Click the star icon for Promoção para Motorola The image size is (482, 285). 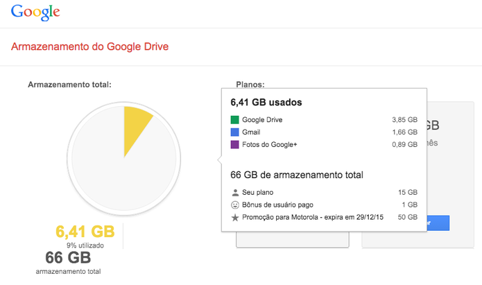(235, 217)
